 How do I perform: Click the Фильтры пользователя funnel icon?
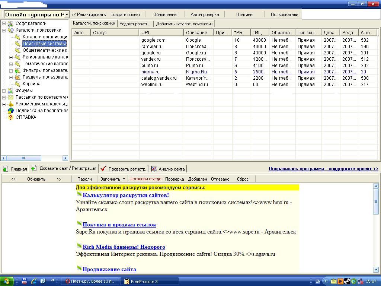point(17,70)
